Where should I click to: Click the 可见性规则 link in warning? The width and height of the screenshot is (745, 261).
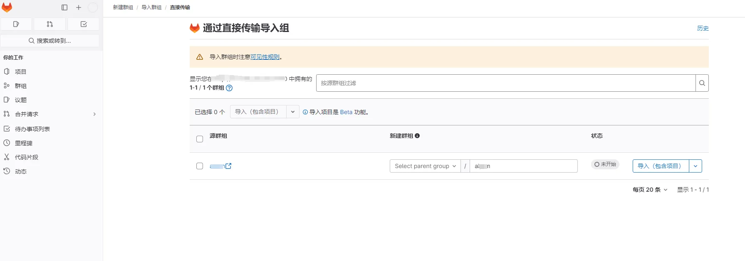(265, 57)
